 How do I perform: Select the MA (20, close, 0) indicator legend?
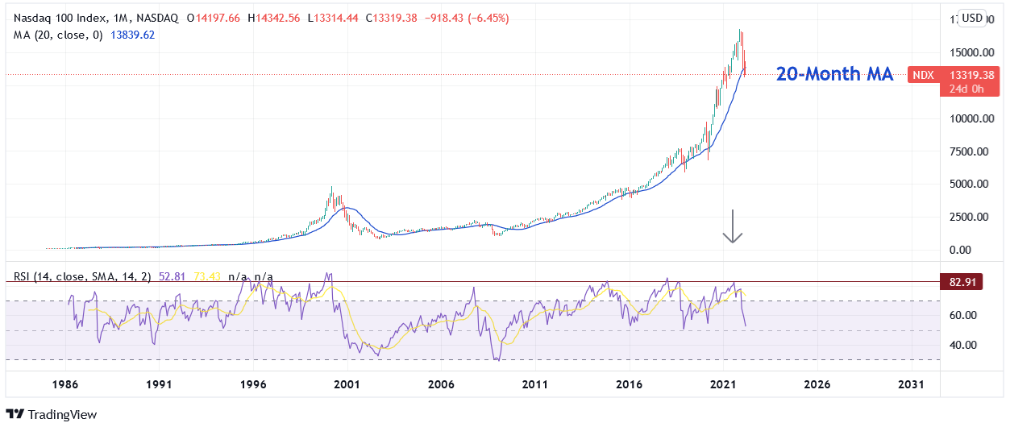tap(58, 35)
